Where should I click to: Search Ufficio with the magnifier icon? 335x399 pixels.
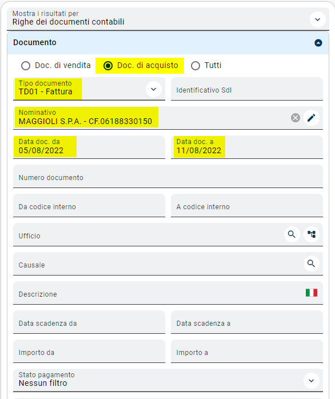[292, 234]
